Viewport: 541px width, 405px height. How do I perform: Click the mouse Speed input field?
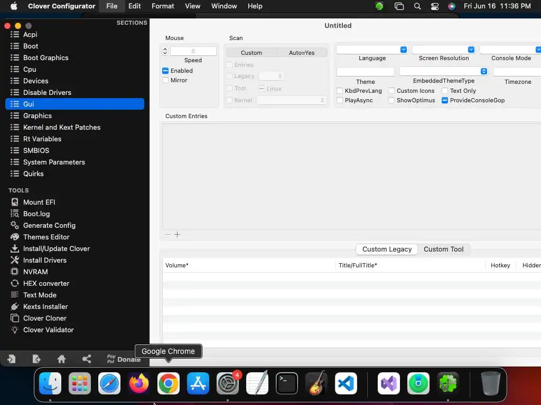pos(193,51)
